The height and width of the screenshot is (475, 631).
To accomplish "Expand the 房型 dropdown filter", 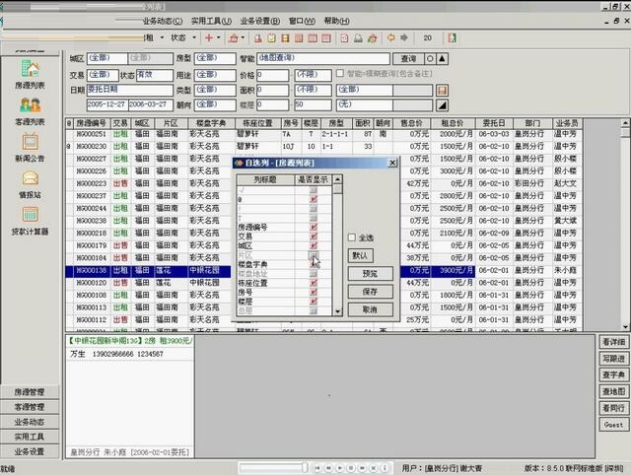I will [213, 59].
